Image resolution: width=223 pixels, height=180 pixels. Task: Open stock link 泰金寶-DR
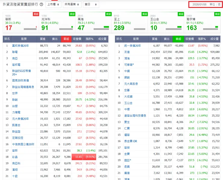tap(130, 141)
